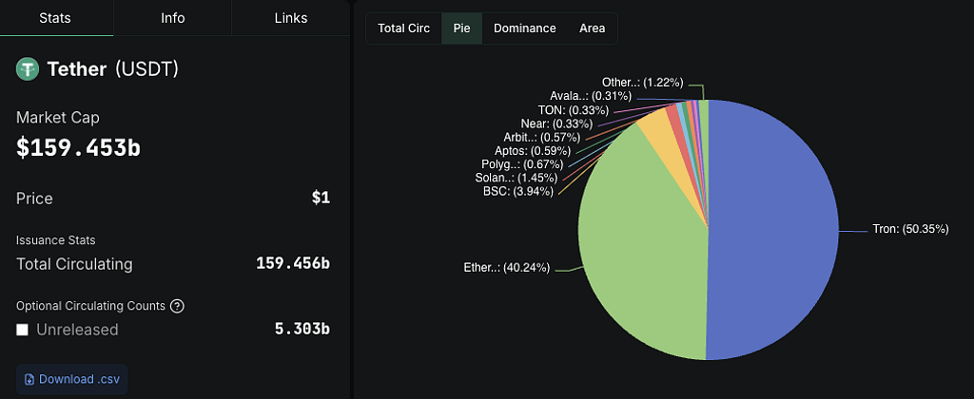Click the Other..: (1.22%) chart label
This screenshot has width=974, height=399.
click(x=642, y=83)
